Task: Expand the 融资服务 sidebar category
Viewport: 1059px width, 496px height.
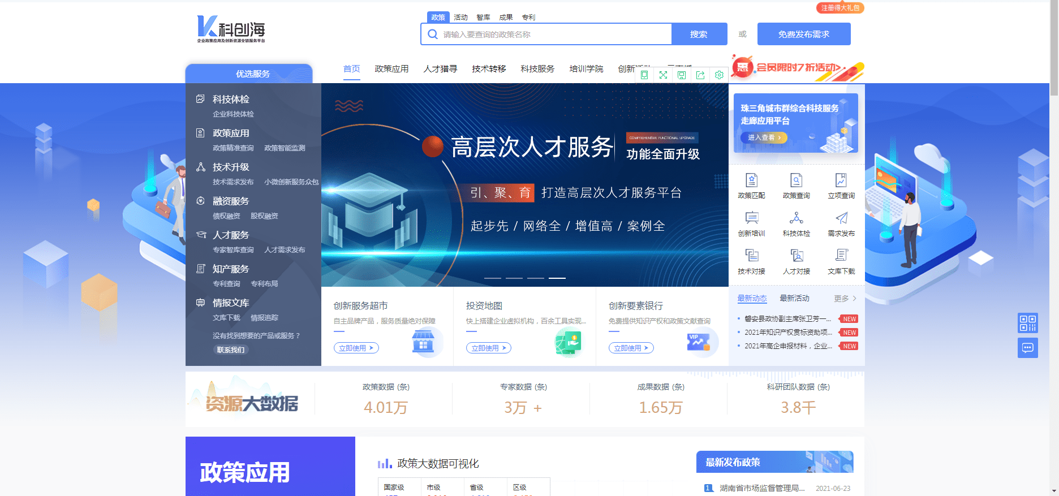Action: click(x=230, y=201)
